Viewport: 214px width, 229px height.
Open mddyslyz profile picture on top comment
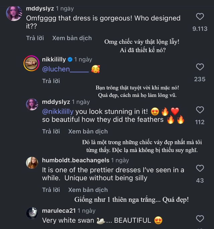(14, 13)
